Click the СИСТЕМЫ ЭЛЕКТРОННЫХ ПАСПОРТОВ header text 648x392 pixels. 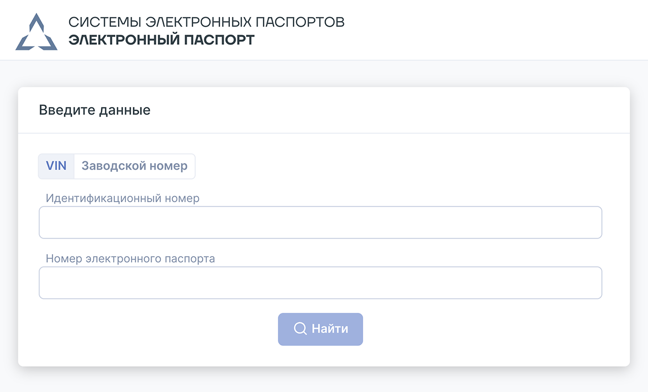pyautogui.click(x=206, y=22)
